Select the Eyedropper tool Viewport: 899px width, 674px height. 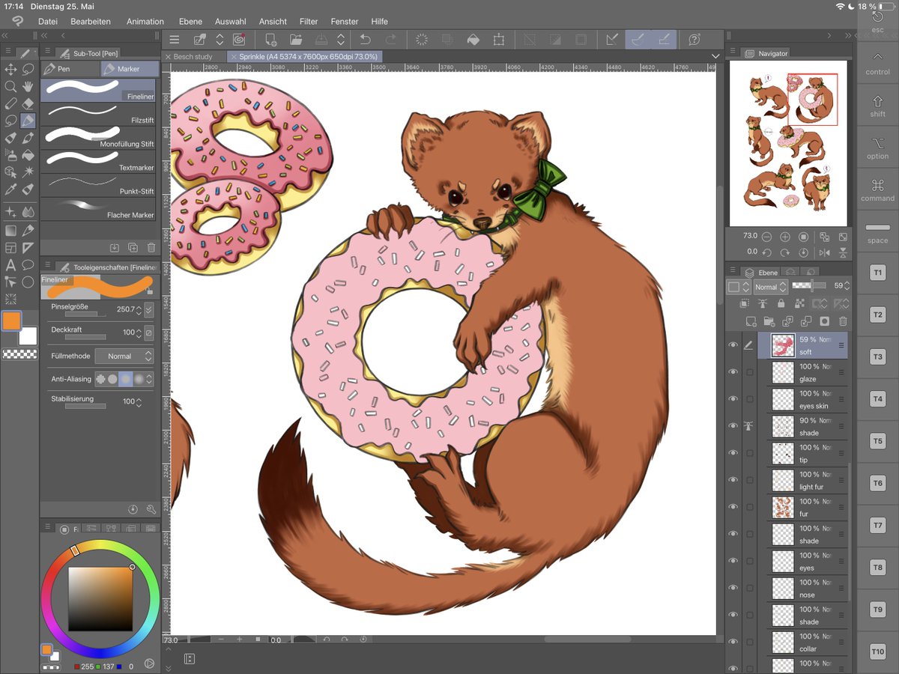10,190
